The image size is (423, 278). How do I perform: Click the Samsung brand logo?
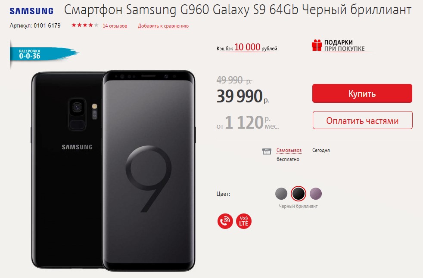pyautogui.click(x=31, y=11)
